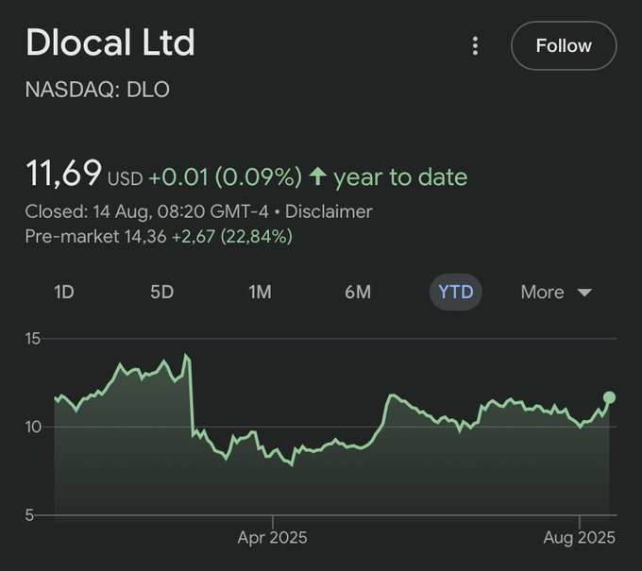Click the green up arrow indicator

pos(318,176)
